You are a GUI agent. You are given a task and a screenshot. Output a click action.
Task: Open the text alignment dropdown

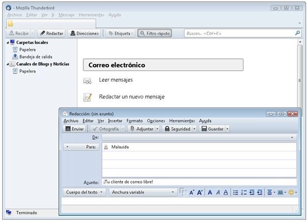271,193
